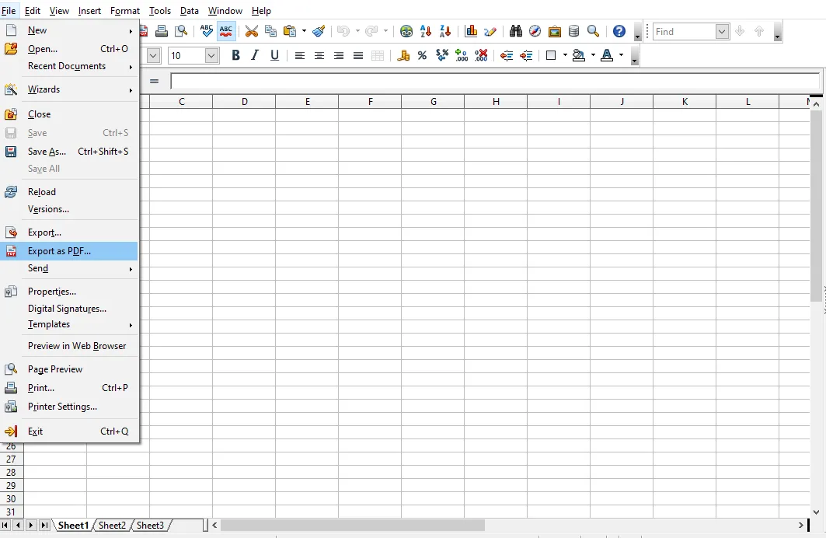Insert a chart

pyautogui.click(x=471, y=31)
